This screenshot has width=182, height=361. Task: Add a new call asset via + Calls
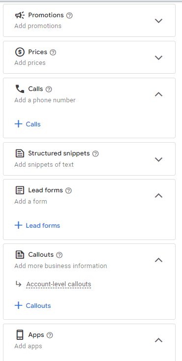coord(28,124)
